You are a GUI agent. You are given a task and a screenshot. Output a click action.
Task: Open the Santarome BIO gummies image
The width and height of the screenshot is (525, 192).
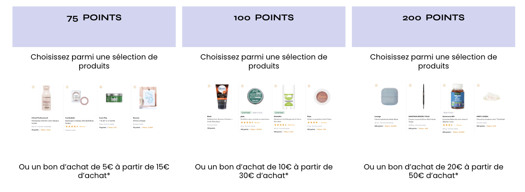click(457, 97)
